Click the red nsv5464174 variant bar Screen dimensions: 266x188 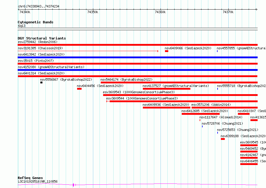pyautogui.click(x=179, y=82)
